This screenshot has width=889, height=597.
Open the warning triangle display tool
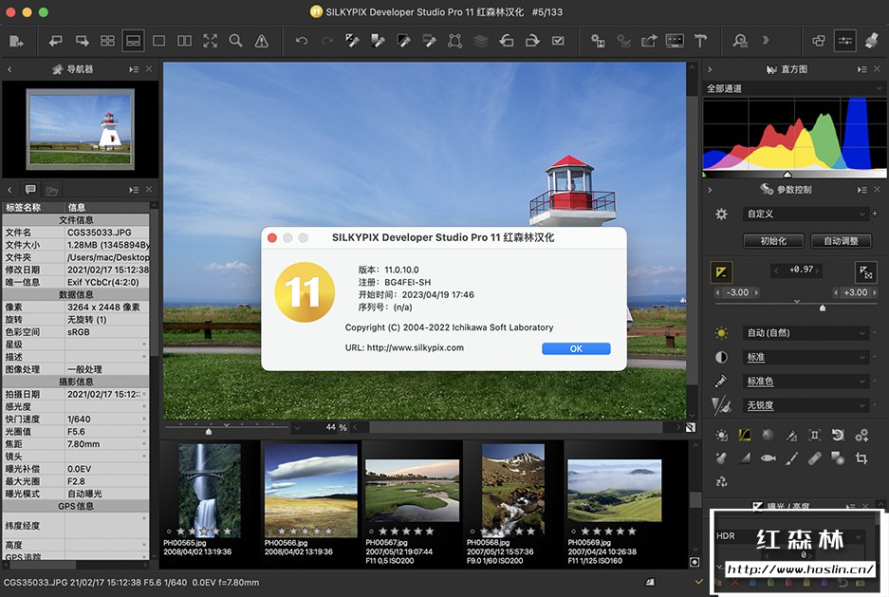pyautogui.click(x=261, y=41)
